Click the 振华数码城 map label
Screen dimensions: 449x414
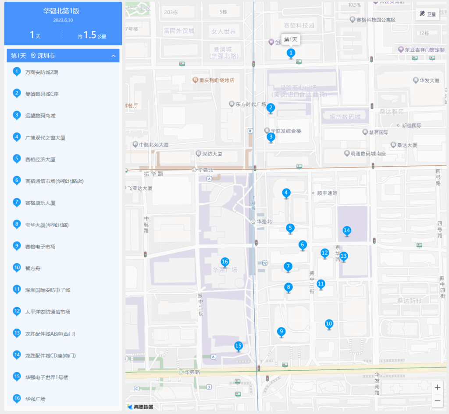345,117
